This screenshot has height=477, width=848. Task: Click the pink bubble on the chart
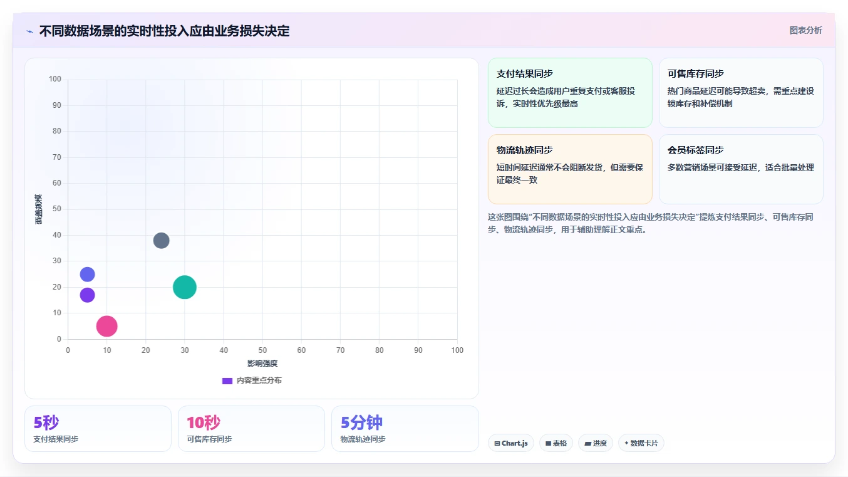106,326
